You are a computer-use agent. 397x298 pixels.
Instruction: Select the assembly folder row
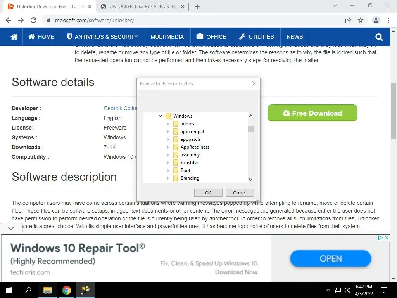190,155
